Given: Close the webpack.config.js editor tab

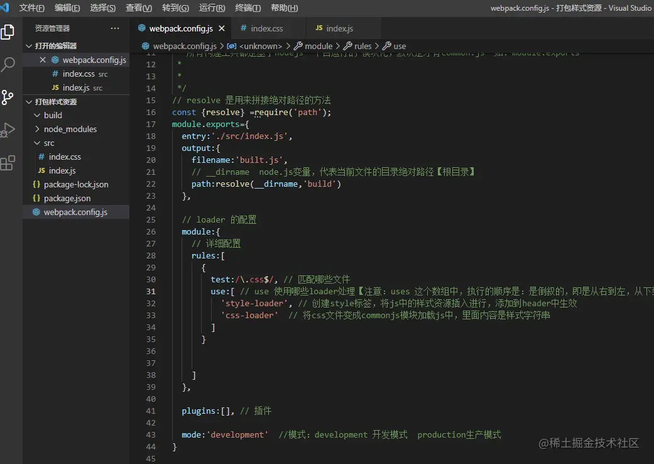Looking at the screenshot, I should [x=222, y=28].
